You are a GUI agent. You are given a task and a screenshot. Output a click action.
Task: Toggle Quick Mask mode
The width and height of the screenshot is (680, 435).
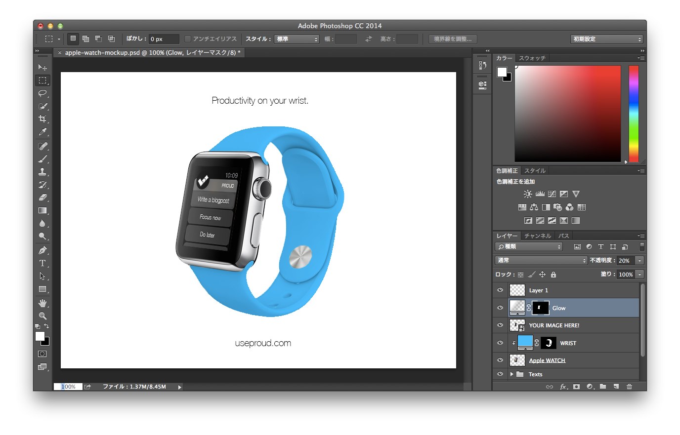pyautogui.click(x=42, y=354)
